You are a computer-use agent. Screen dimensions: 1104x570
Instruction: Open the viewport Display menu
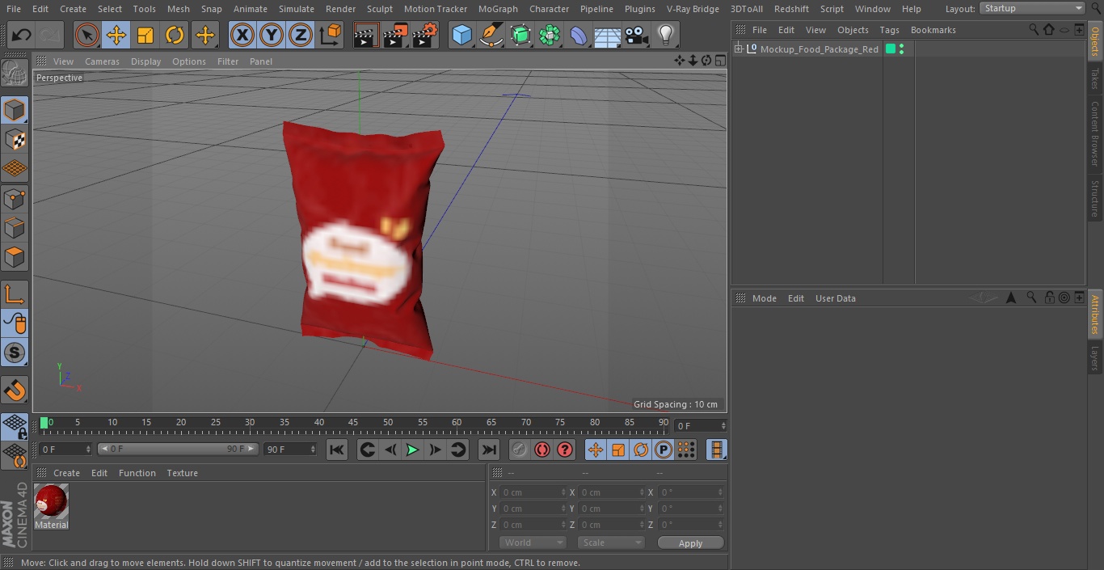point(145,61)
